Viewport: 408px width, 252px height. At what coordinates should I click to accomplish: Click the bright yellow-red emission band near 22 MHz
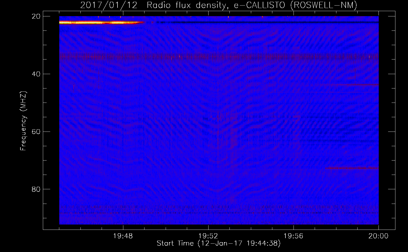pos(101,22)
